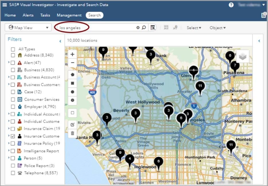Screen dimensions: 268x186
Task: Select the circle drawing tool
Action: pos(72,92)
